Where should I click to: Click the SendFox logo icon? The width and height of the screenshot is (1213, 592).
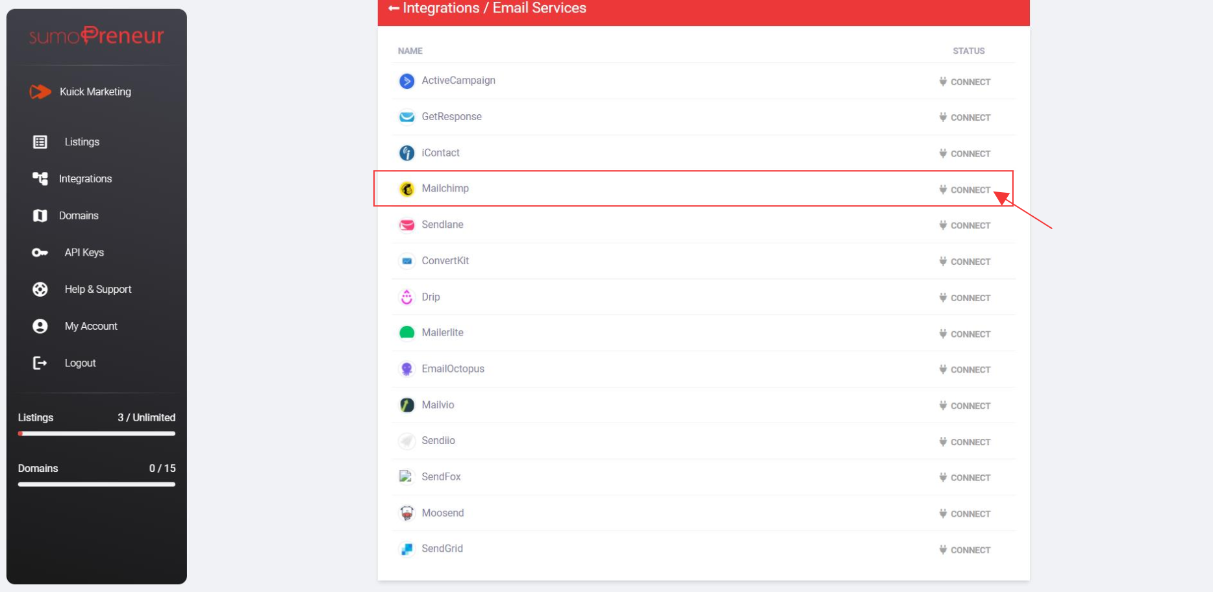click(x=406, y=476)
